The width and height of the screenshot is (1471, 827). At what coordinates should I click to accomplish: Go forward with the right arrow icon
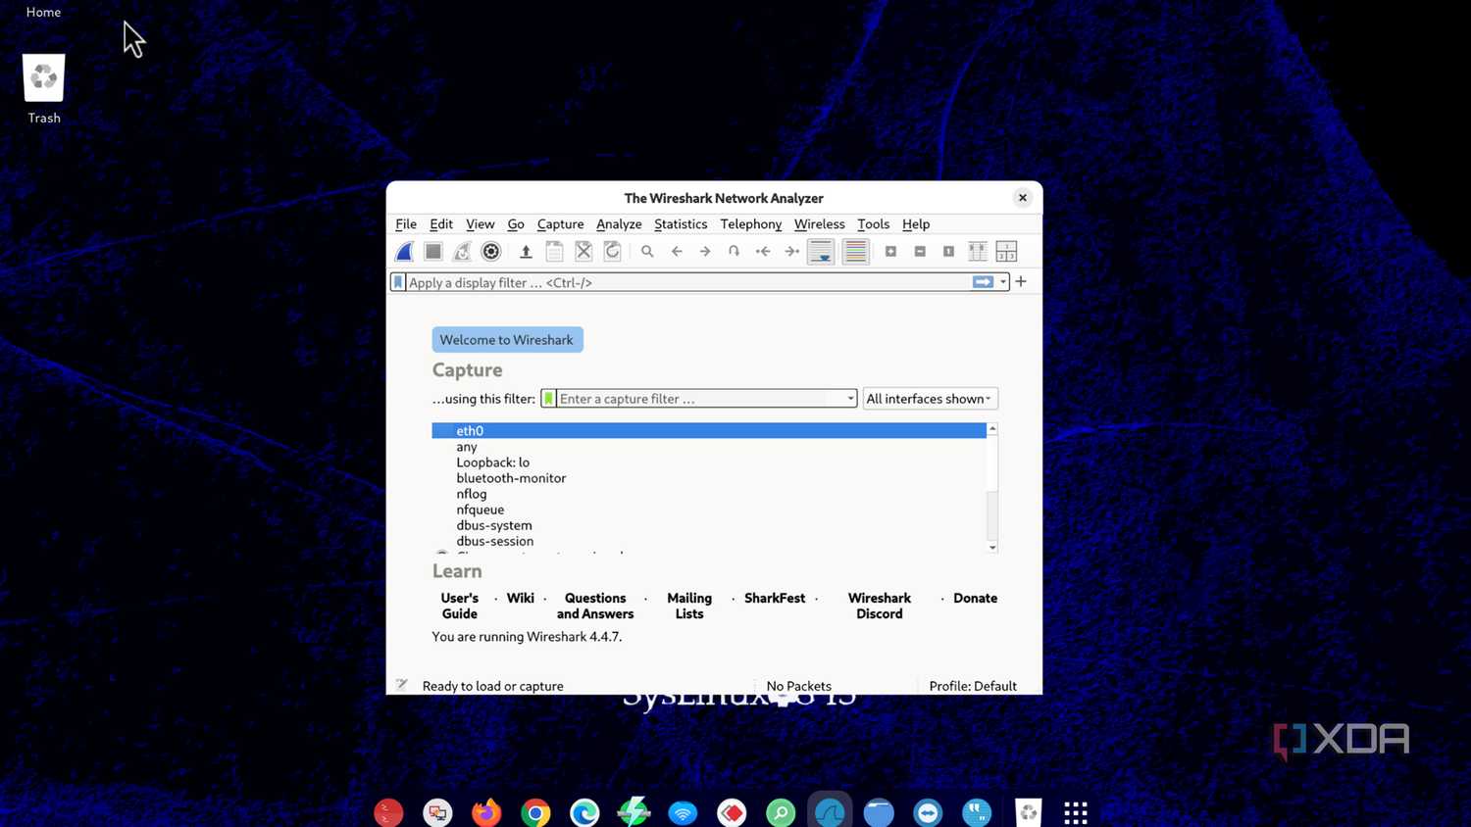[705, 252]
